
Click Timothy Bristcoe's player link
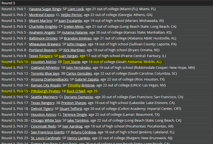click(x=81, y=85)
